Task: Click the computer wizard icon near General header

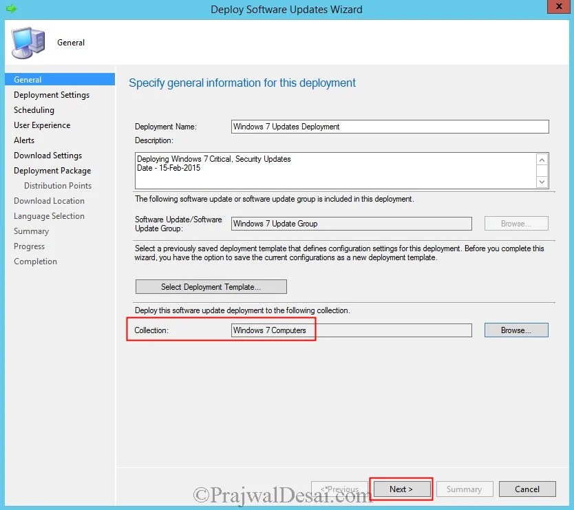Action: pyautogui.click(x=27, y=41)
